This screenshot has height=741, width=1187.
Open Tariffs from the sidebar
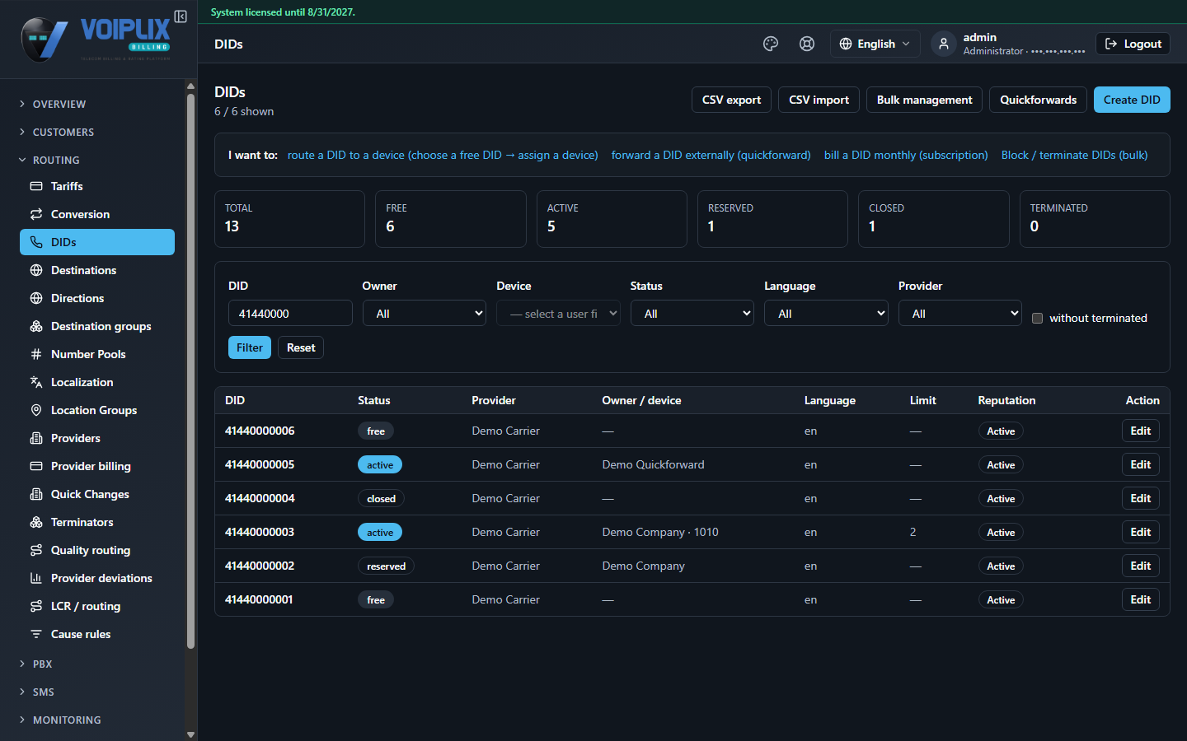[x=97, y=186]
